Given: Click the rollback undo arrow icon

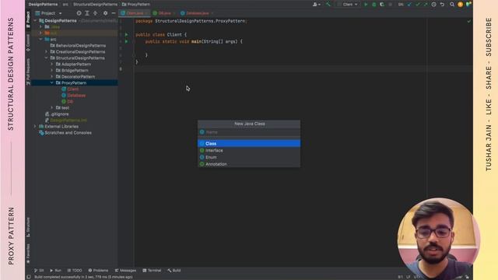Looking at the screenshot, I should pos(442,5).
